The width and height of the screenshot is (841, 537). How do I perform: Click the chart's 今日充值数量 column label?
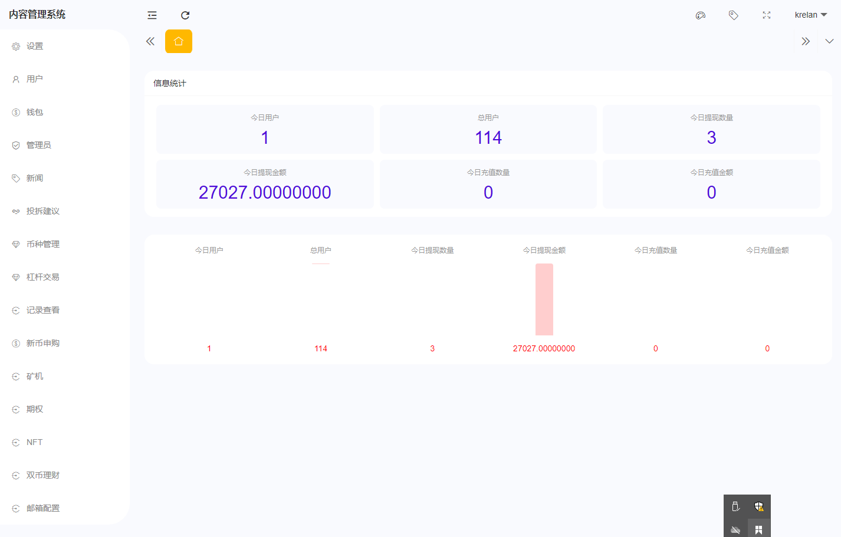coord(655,250)
